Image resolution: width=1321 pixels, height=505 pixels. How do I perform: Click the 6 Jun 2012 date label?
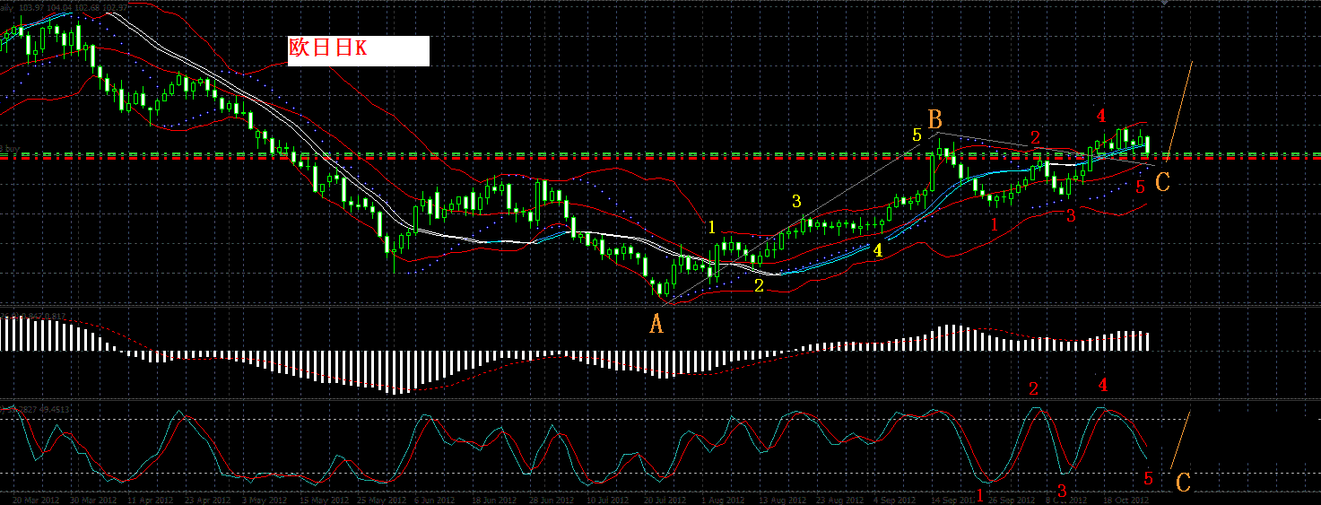pyautogui.click(x=435, y=501)
